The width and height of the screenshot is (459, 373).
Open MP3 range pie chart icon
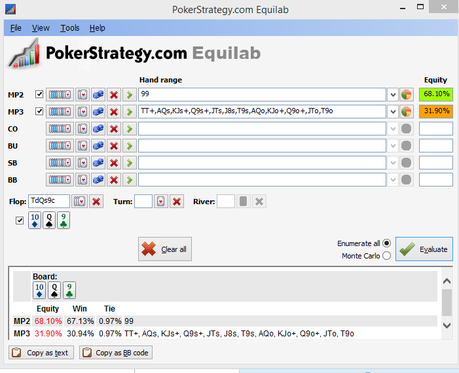(407, 111)
